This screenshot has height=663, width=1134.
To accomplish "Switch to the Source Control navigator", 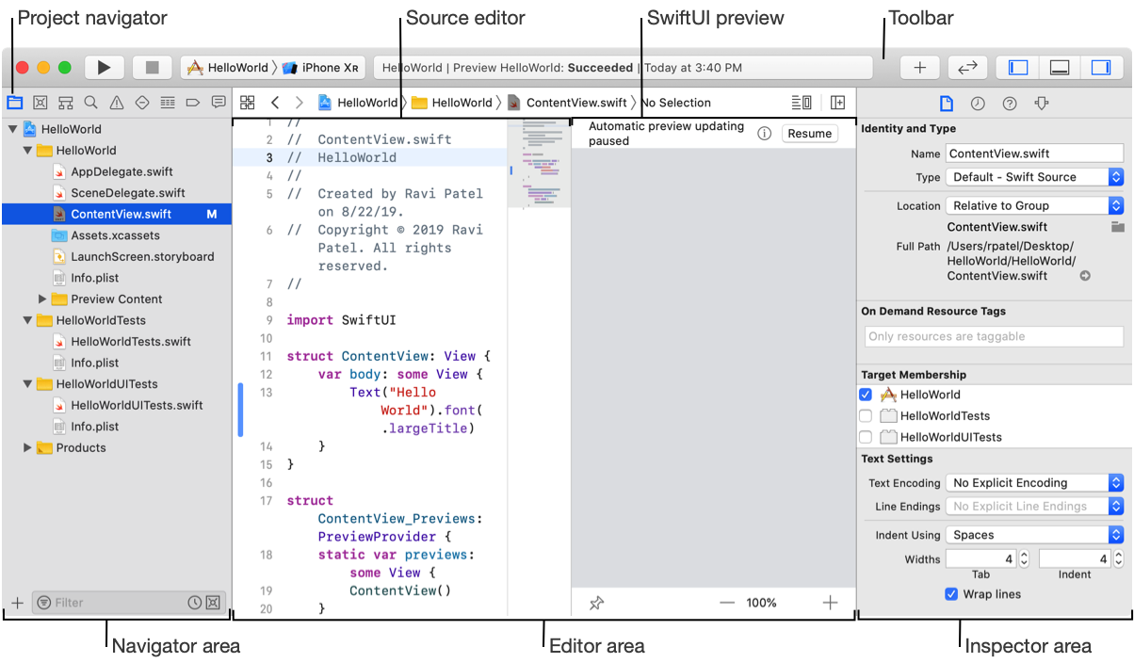I will coord(40,103).
